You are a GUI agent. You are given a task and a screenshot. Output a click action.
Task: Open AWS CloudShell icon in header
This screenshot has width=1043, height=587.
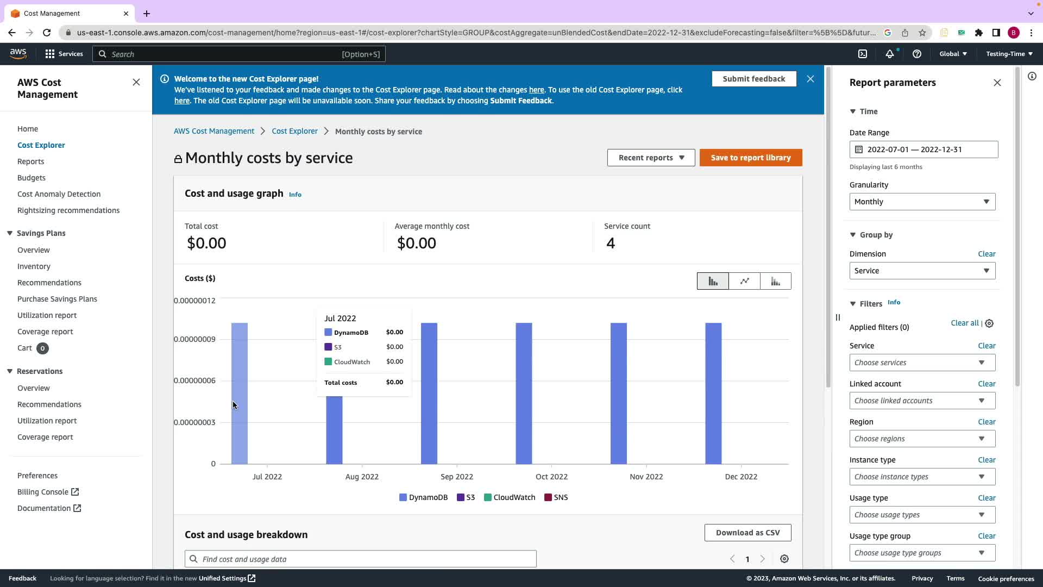click(862, 54)
